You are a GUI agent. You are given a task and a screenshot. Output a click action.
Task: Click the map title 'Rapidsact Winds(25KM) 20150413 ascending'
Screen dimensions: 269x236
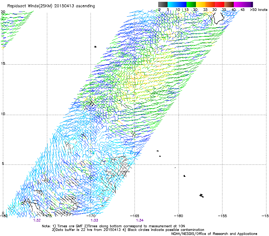coord(51,6)
